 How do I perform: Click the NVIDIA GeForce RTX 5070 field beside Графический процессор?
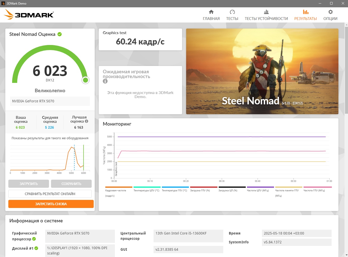click(80, 236)
